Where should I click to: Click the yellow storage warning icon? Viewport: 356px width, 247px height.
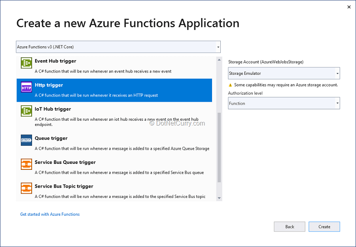230,85
